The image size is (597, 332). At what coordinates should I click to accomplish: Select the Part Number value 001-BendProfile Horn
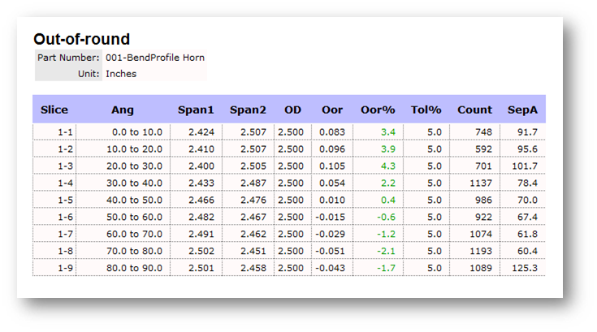(x=154, y=58)
